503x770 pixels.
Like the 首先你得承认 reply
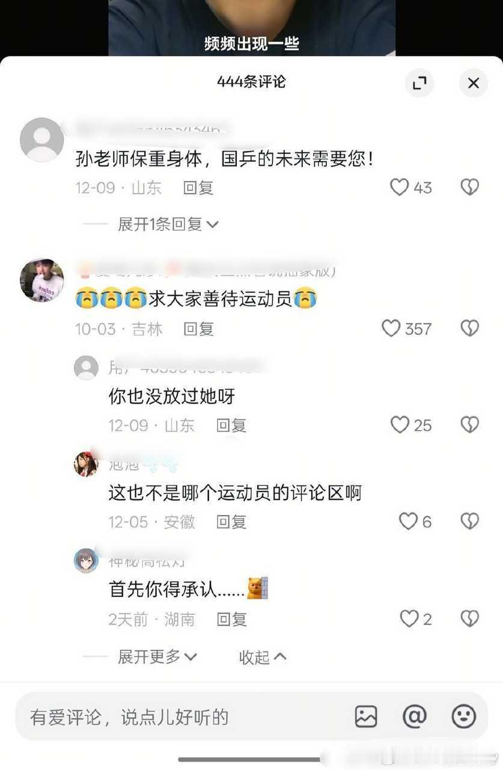[409, 619]
